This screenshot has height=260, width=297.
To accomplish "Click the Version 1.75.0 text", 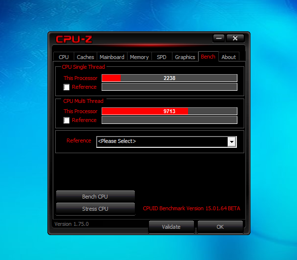I will click(x=71, y=224).
